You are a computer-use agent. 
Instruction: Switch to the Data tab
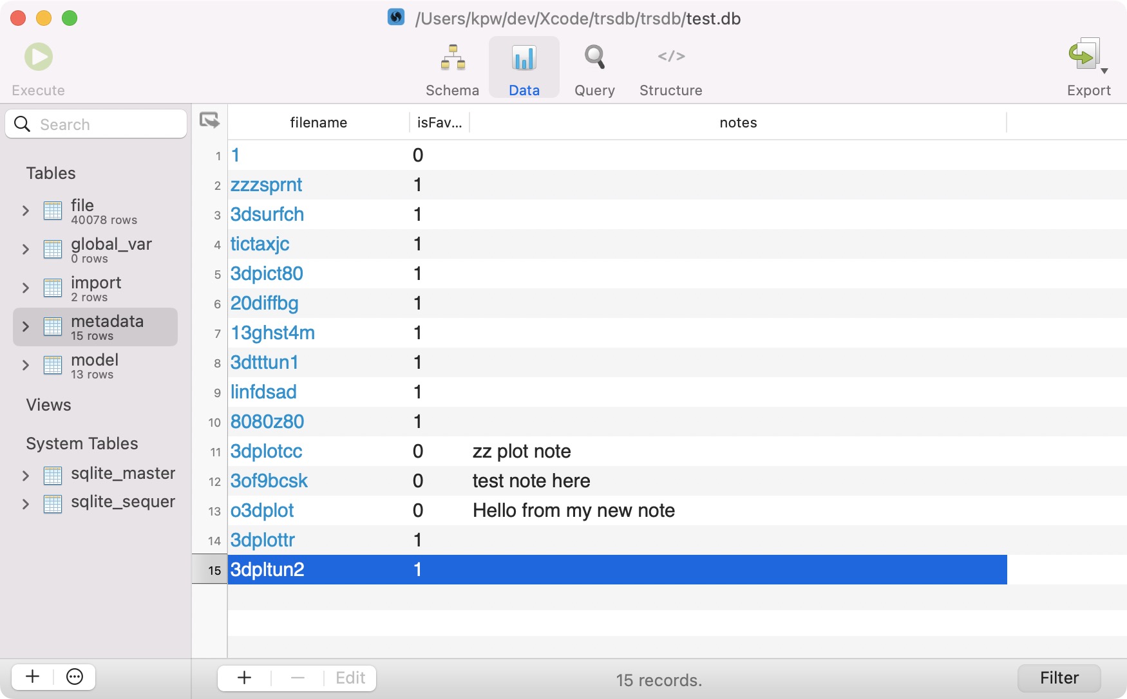point(524,67)
